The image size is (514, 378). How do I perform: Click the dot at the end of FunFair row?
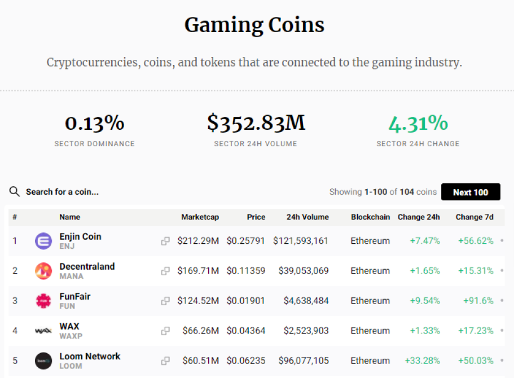[502, 300]
